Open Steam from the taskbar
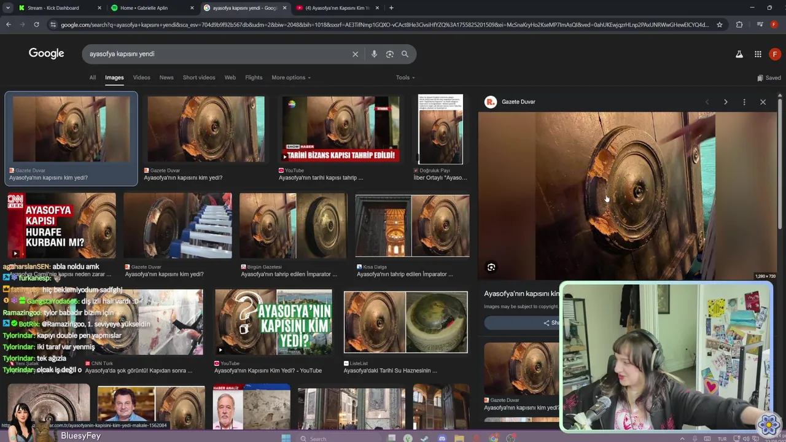 point(424,438)
